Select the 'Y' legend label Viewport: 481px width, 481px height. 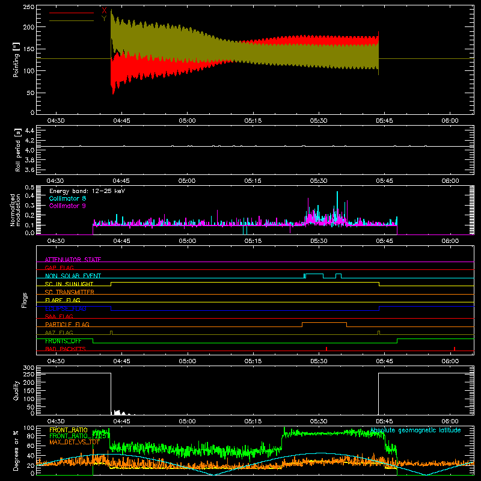pyautogui.click(x=104, y=19)
